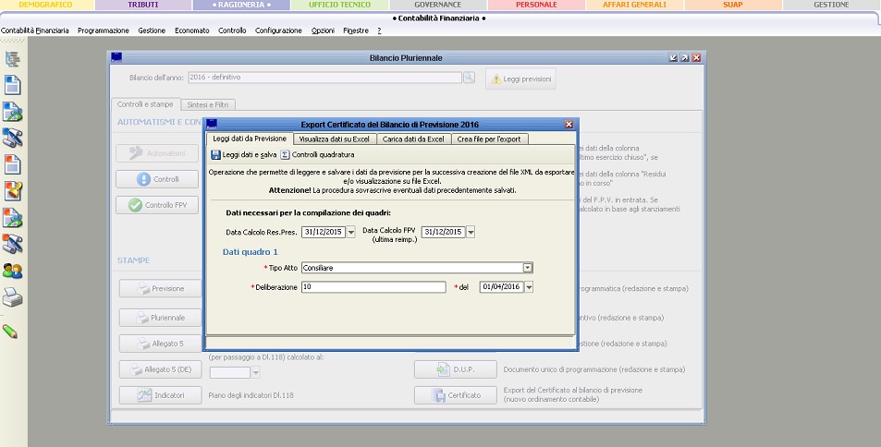The image size is (881, 447).
Task: Click the magnifier icon beside Bilancio dell'anno
Action: point(469,79)
